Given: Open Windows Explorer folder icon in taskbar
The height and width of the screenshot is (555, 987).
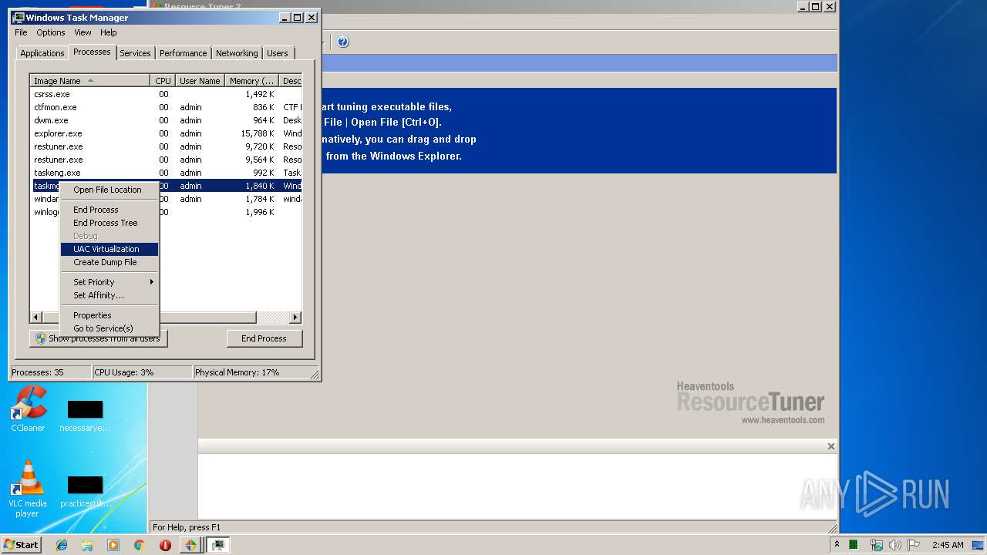Looking at the screenshot, I should coord(87,545).
